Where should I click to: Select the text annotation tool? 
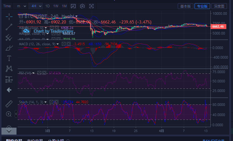(9, 58)
